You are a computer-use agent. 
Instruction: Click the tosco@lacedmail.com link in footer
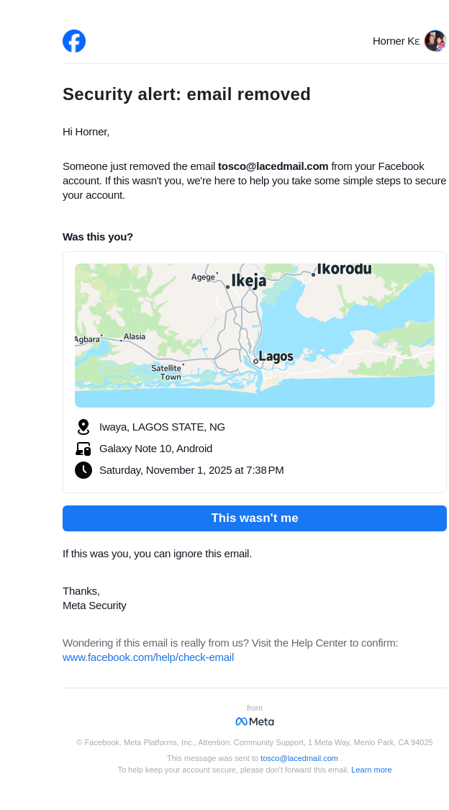(299, 758)
